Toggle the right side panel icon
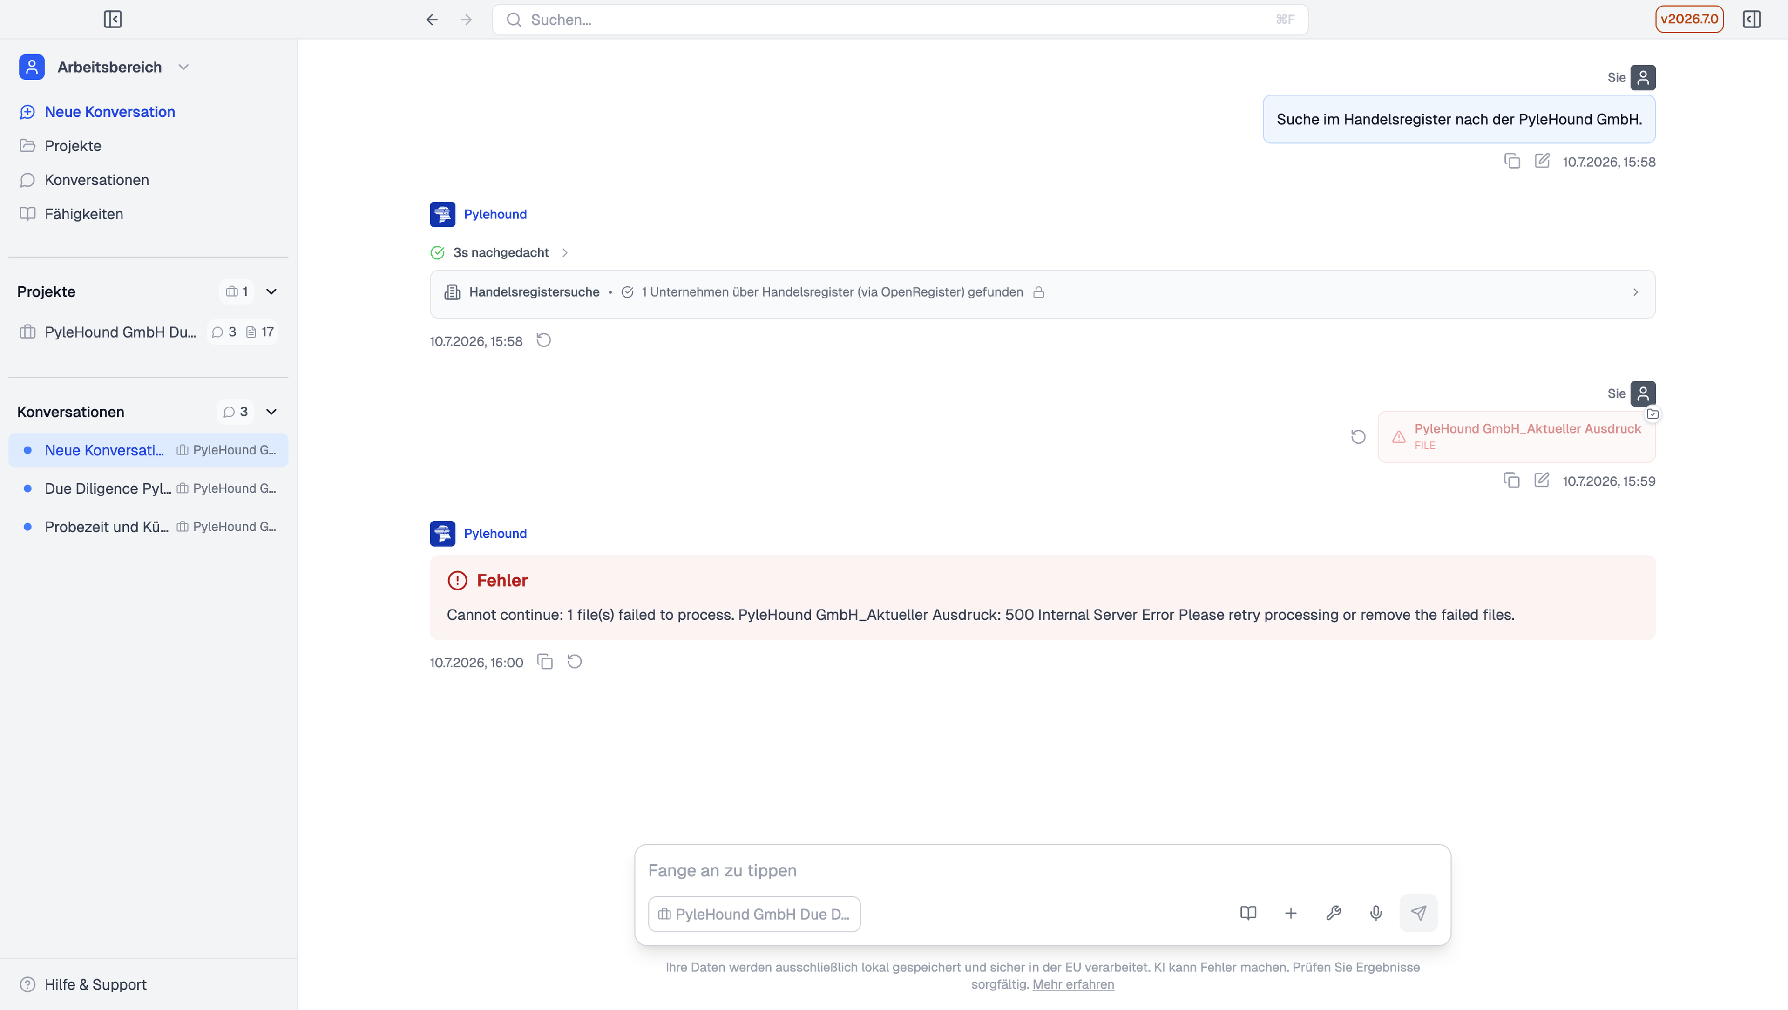The image size is (1788, 1010). coord(1751,20)
